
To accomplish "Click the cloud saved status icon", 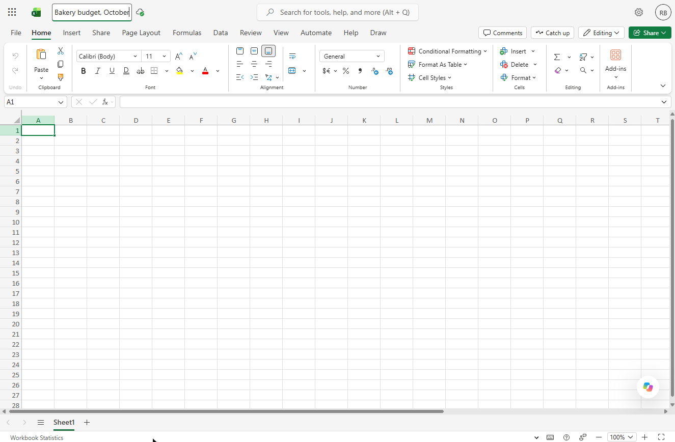I will [x=140, y=12].
